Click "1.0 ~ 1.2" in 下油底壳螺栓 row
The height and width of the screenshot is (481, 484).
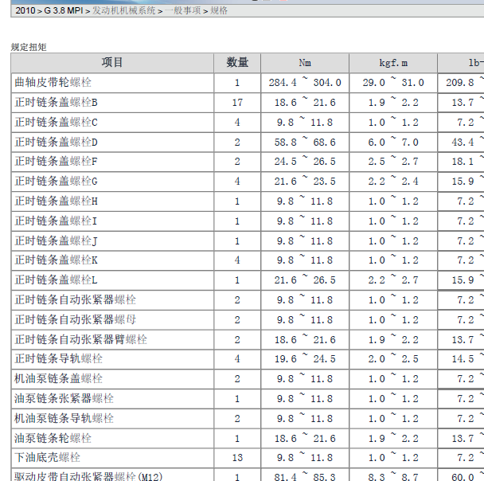click(393, 458)
